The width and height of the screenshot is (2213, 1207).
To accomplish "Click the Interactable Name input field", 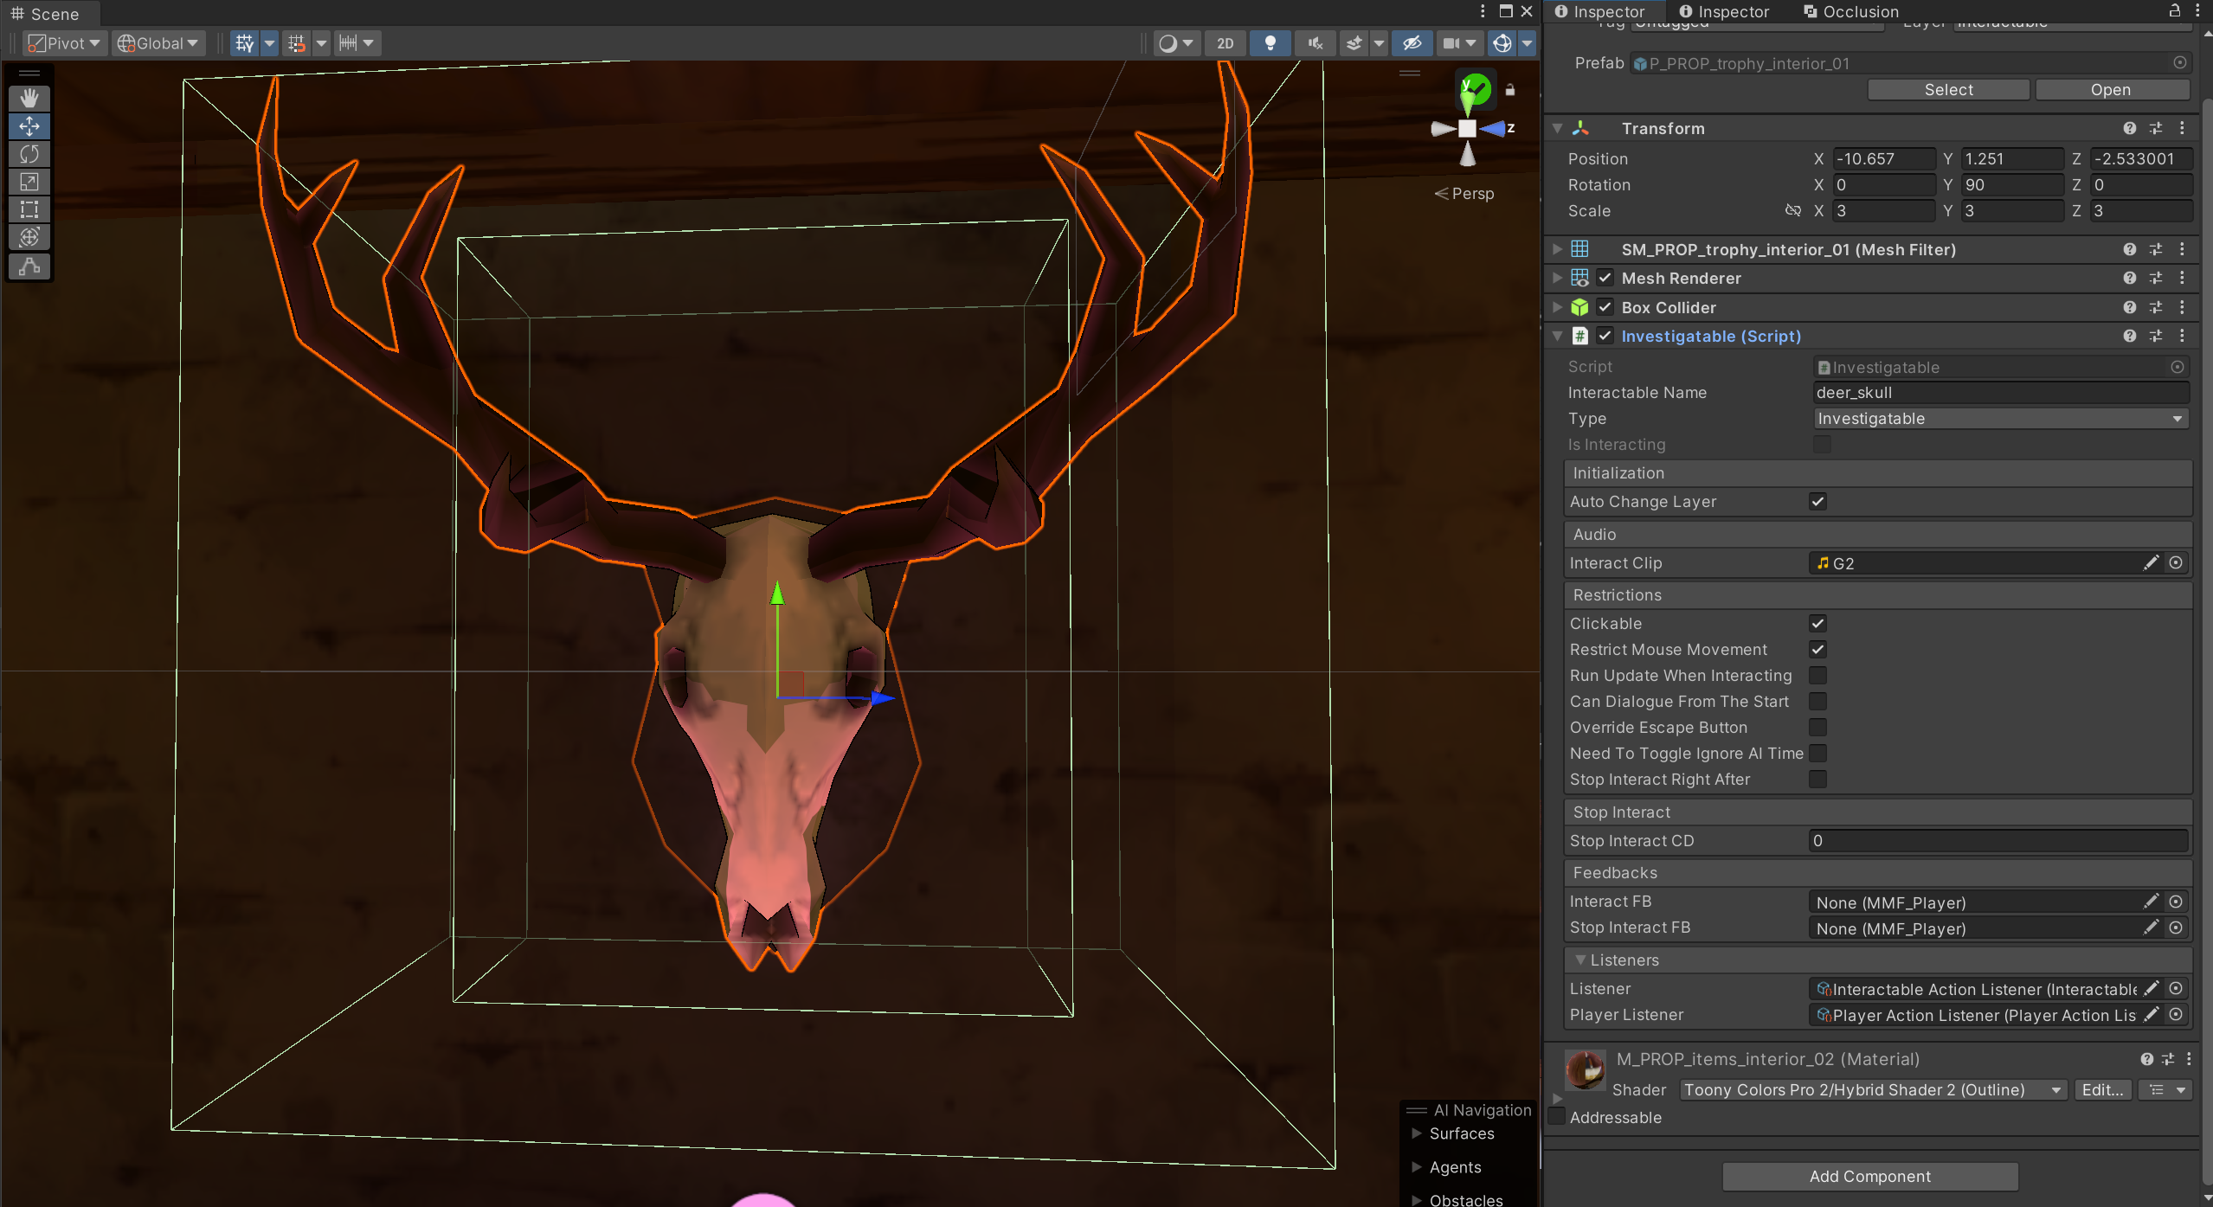I will click(1999, 393).
